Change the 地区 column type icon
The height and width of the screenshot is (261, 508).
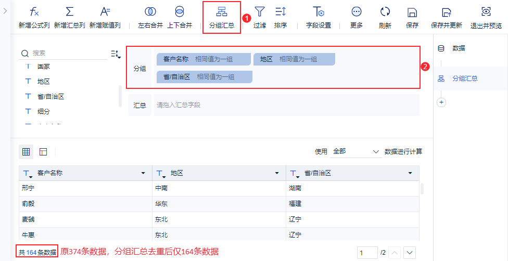point(160,174)
